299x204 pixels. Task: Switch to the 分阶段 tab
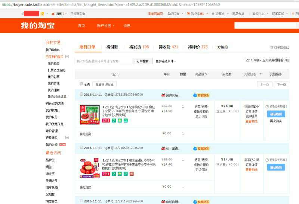tap(222, 47)
